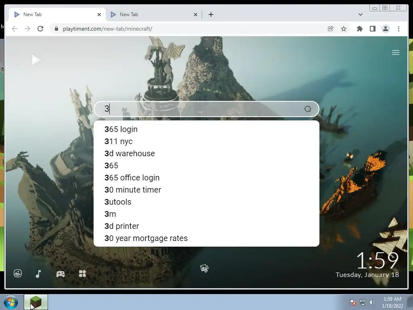The width and height of the screenshot is (413, 310).
Task: View site information via lock icon
Action: tap(56, 29)
